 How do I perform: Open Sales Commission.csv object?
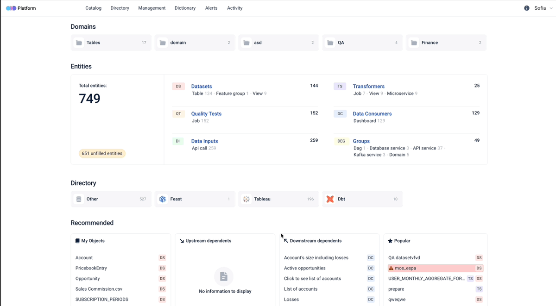pyautogui.click(x=99, y=289)
